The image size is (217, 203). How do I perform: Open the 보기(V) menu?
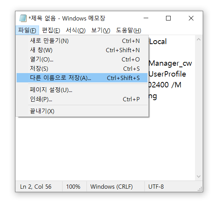tap(101, 30)
